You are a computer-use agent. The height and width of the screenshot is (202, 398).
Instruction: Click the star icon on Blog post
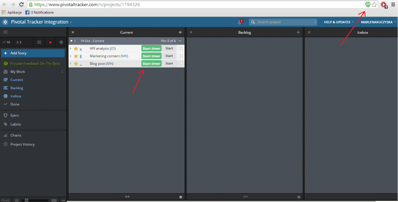click(x=76, y=64)
